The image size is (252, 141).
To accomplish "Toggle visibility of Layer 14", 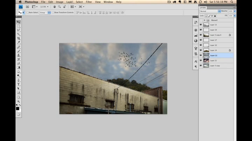I will pyautogui.click(x=201, y=50).
